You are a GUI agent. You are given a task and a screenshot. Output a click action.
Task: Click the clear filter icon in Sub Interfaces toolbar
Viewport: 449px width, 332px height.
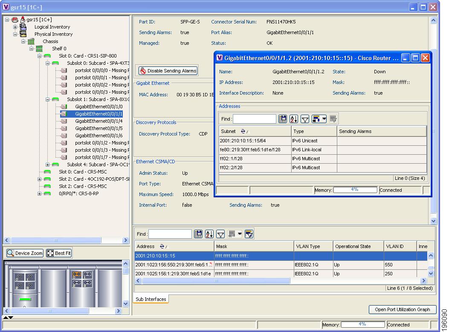coord(249,234)
